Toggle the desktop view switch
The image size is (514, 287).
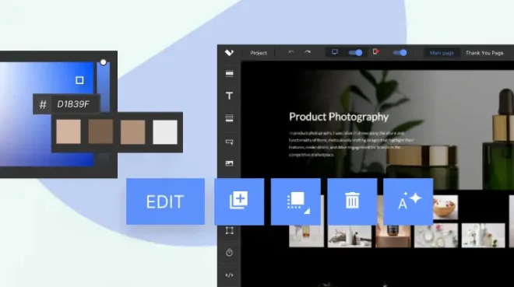click(355, 53)
